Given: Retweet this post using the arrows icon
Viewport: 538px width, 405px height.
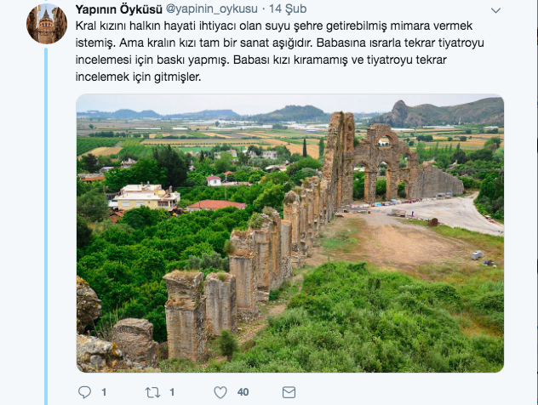Looking at the screenshot, I should [x=152, y=392].
